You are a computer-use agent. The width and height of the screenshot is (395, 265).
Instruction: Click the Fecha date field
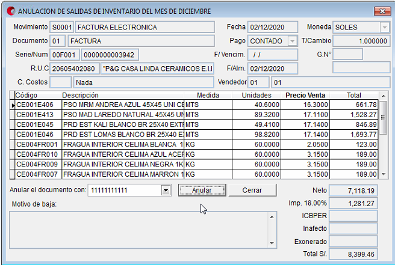273,28
